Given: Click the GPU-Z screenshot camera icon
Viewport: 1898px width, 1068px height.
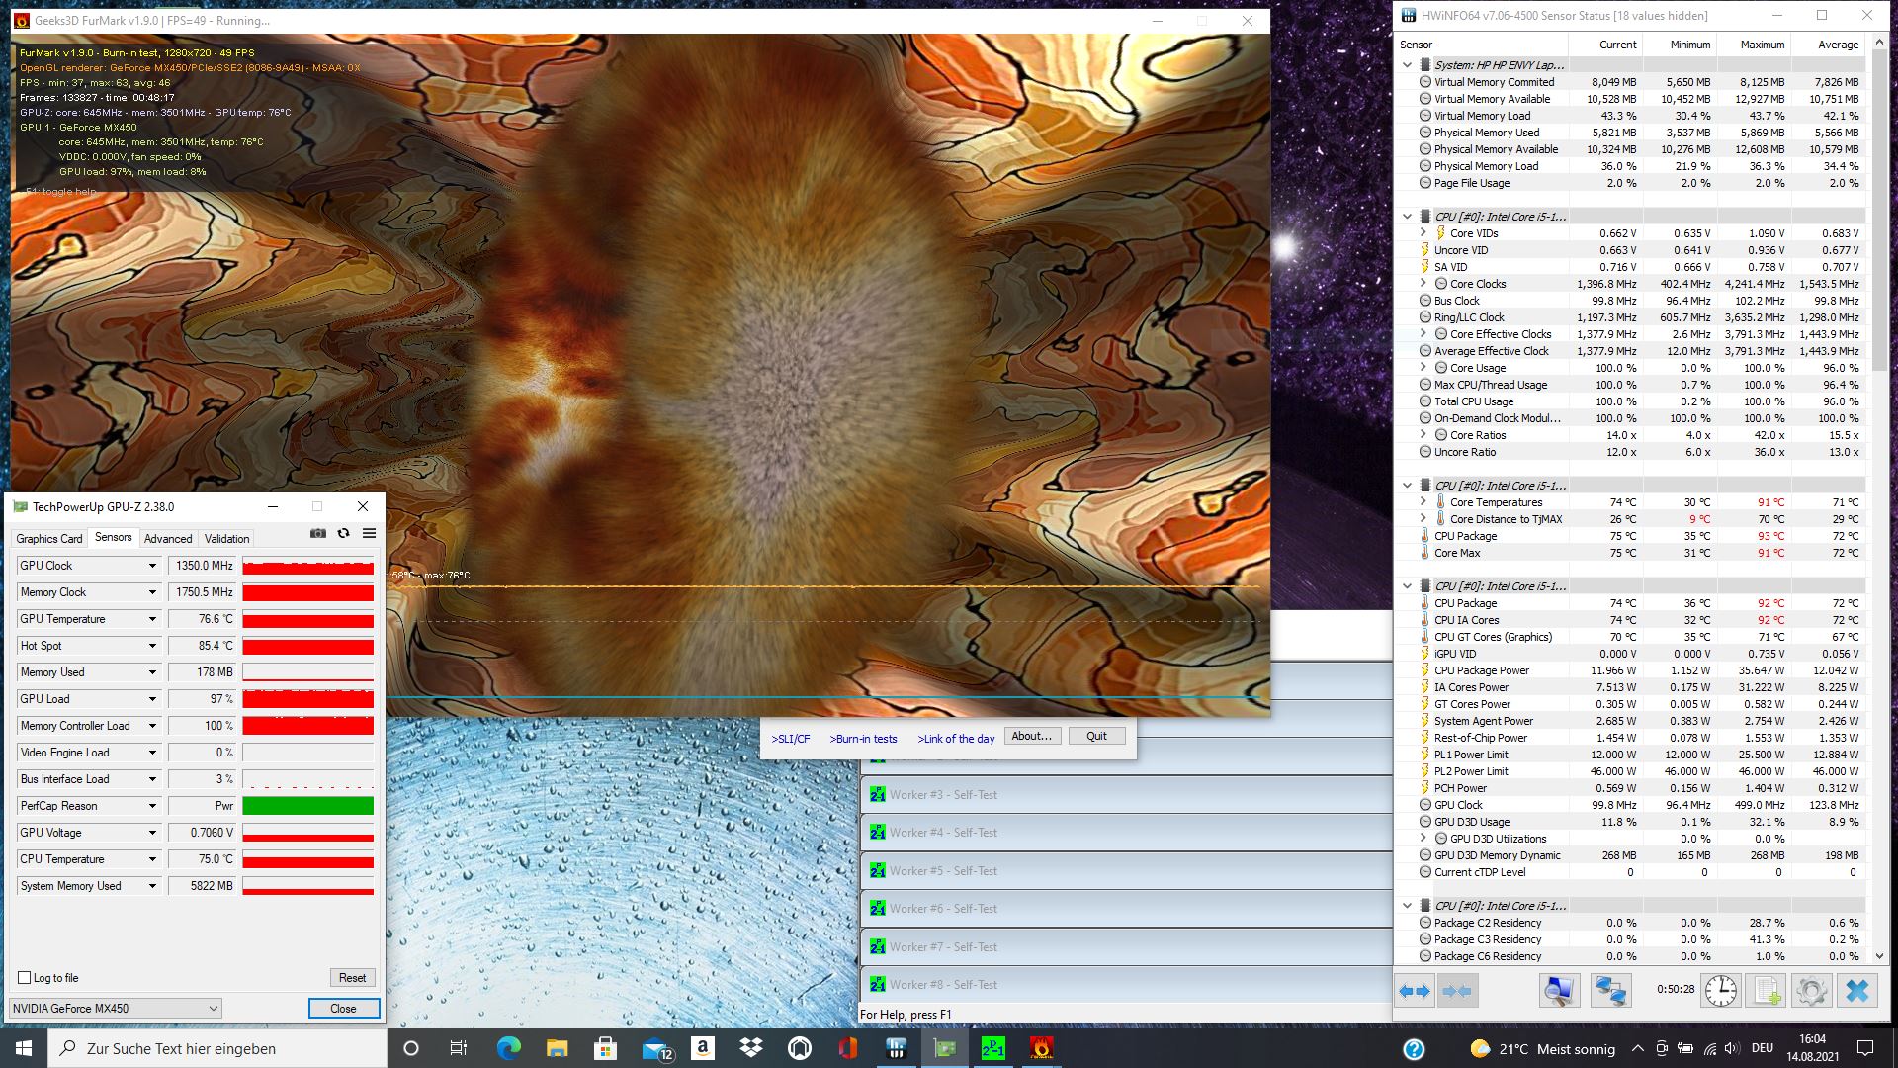Looking at the screenshot, I should click(x=317, y=533).
